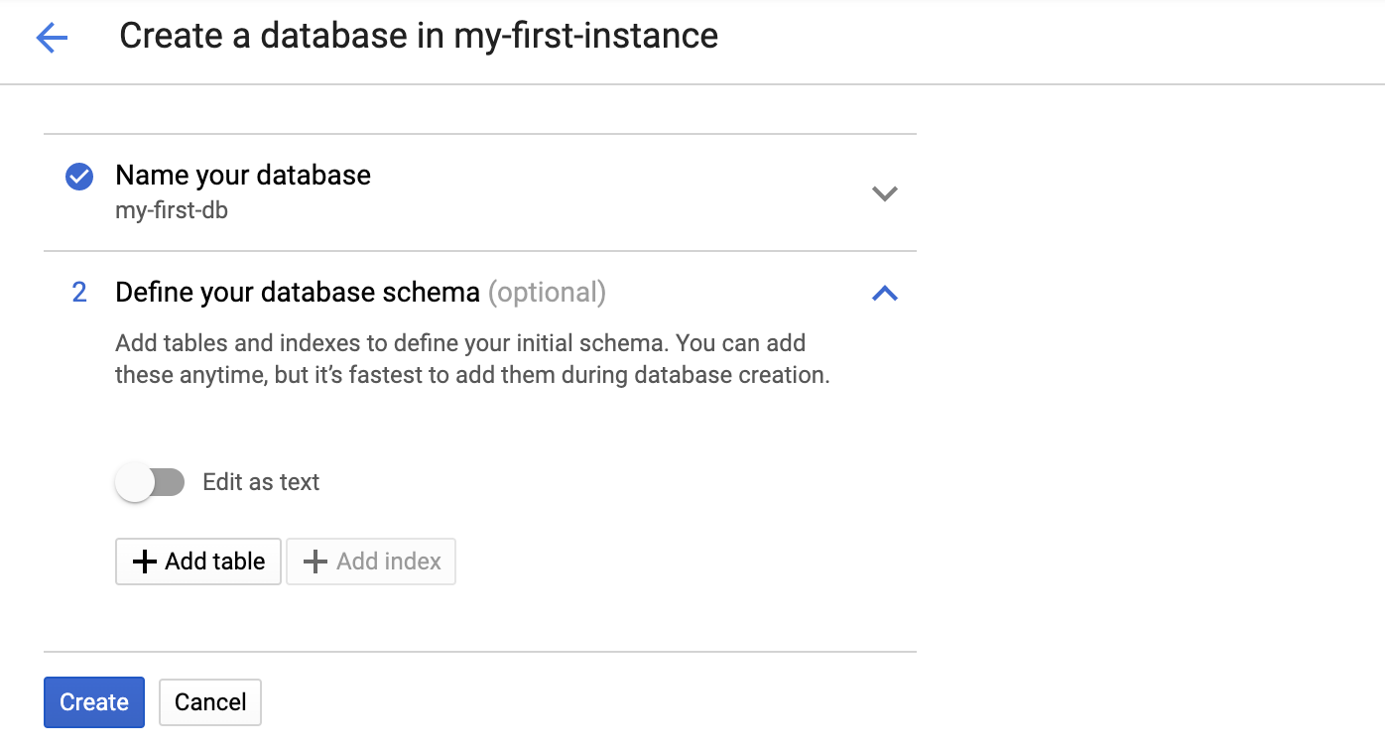
Task: Click the blue completed-step checkmark icon
Action: [79, 177]
